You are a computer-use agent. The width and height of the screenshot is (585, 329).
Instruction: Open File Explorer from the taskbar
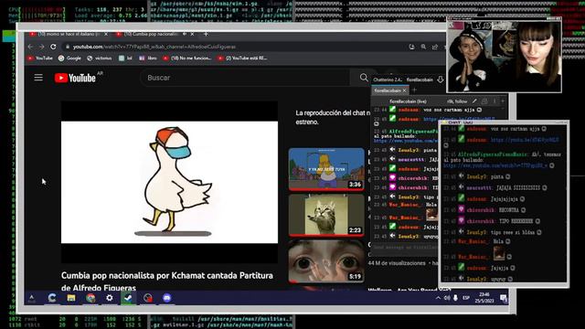point(71,298)
